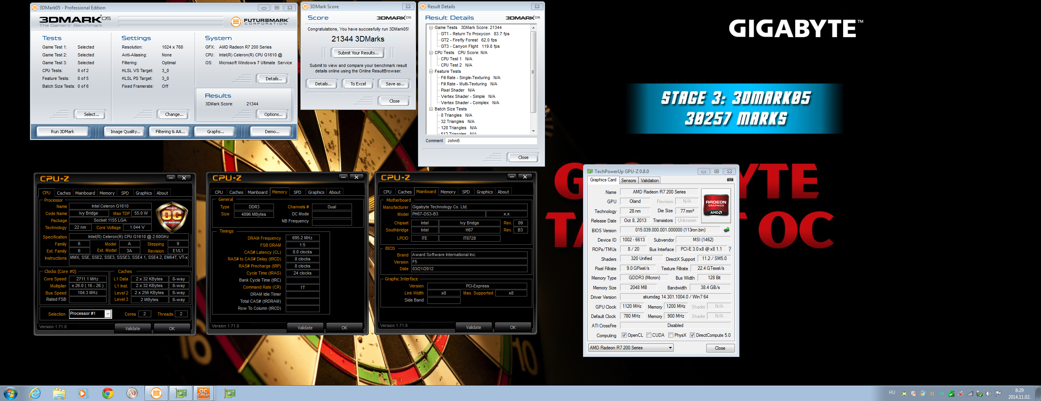Click the OC CPU-Z taskbar icon

203,393
